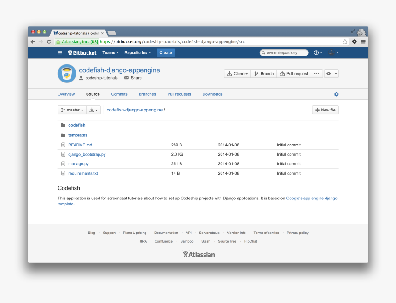396x303 pixels.
Task: Open the Clone dropdown
Action: [238, 74]
